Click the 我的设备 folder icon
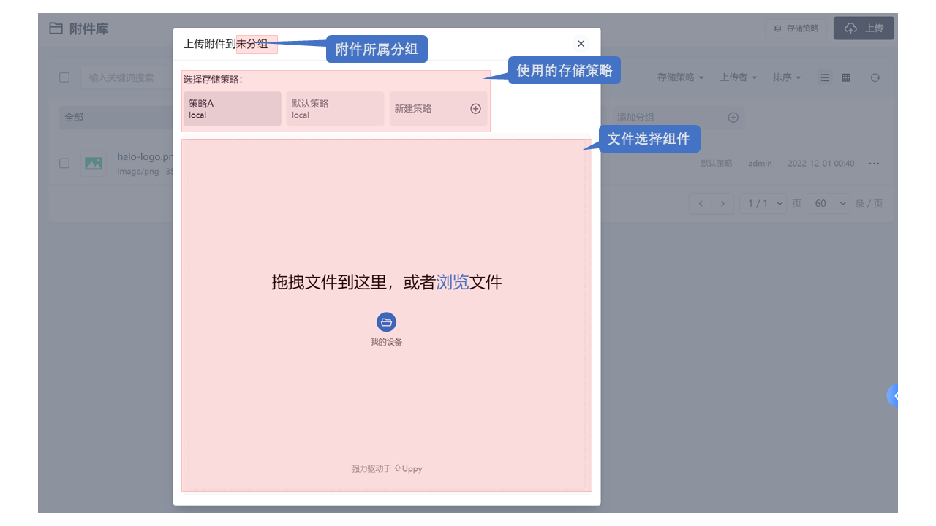 (x=386, y=322)
